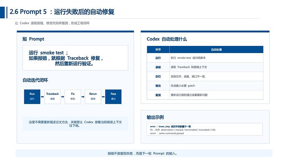Click the "Codex 自动处理什么" heading
This screenshot has height=162, width=288.
point(167,39)
